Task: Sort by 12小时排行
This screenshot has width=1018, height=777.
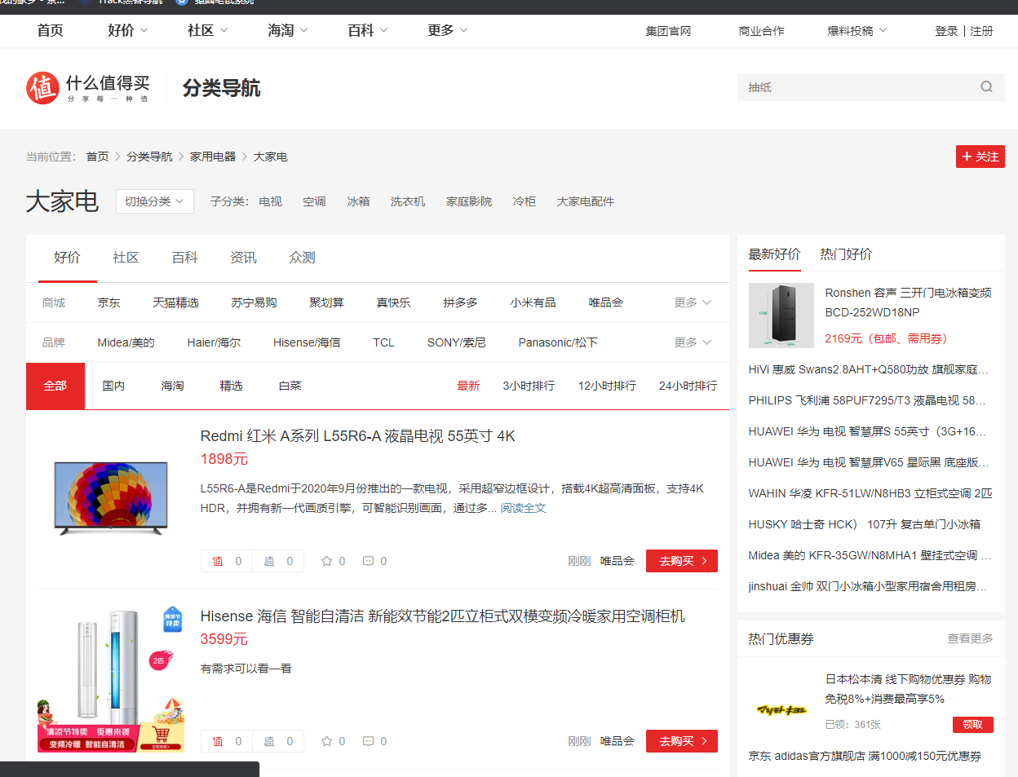Action: [607, 386]
